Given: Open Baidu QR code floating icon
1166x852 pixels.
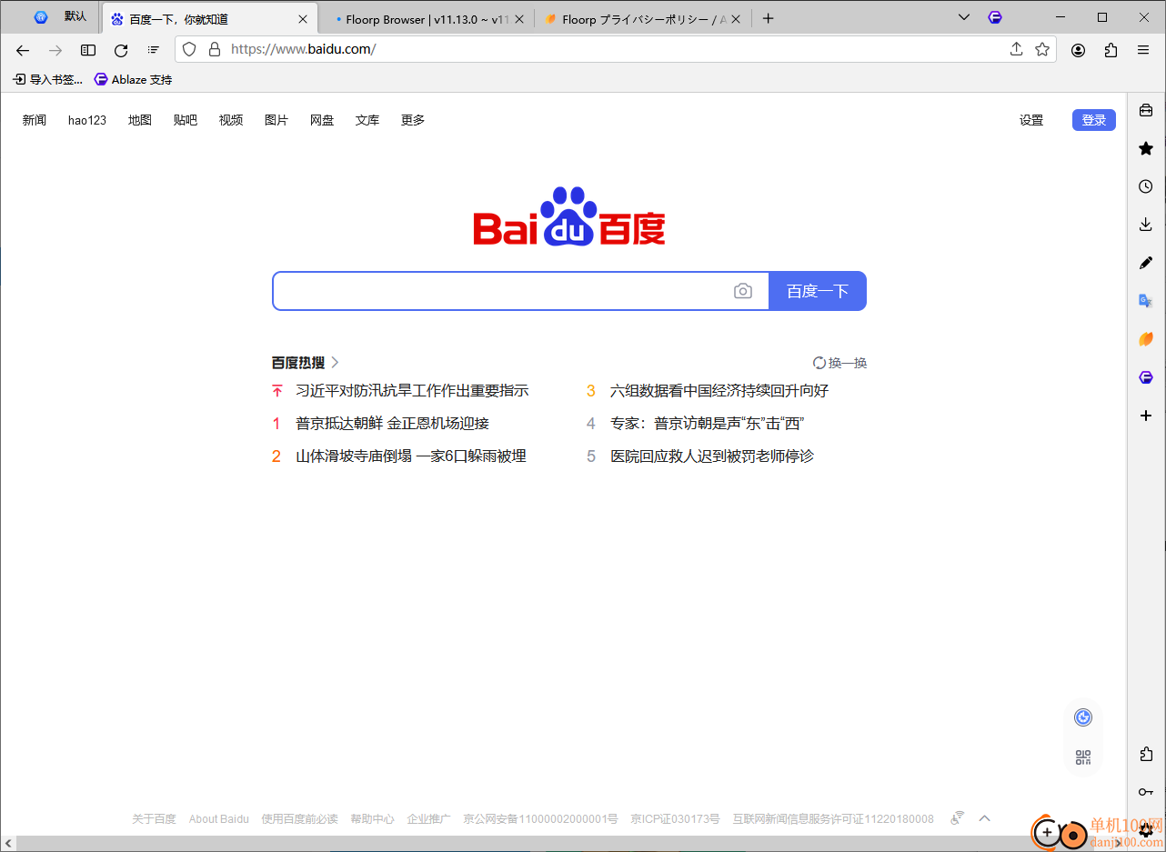Looking at the screenshot, I should click(x=1082, y=757).
